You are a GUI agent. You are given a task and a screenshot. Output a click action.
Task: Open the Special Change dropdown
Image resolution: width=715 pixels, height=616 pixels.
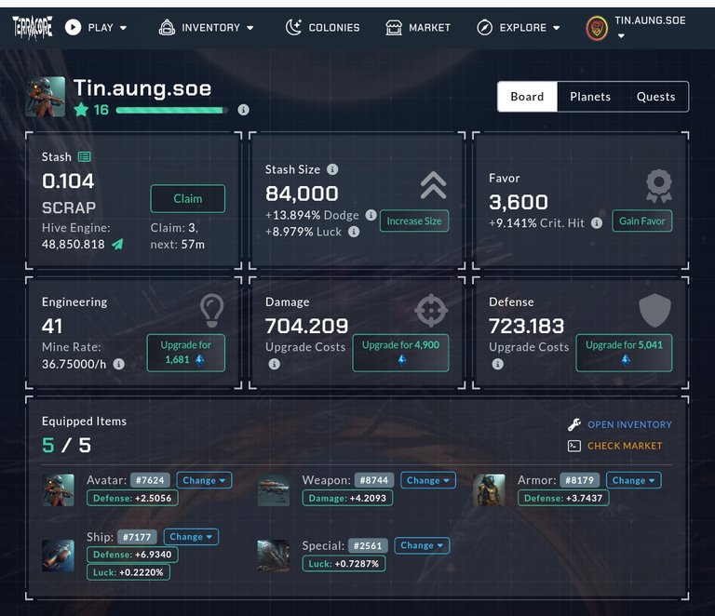tap(422, 545)
